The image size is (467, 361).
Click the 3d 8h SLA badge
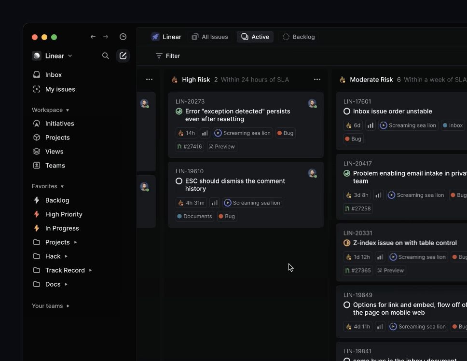[357, 195]
